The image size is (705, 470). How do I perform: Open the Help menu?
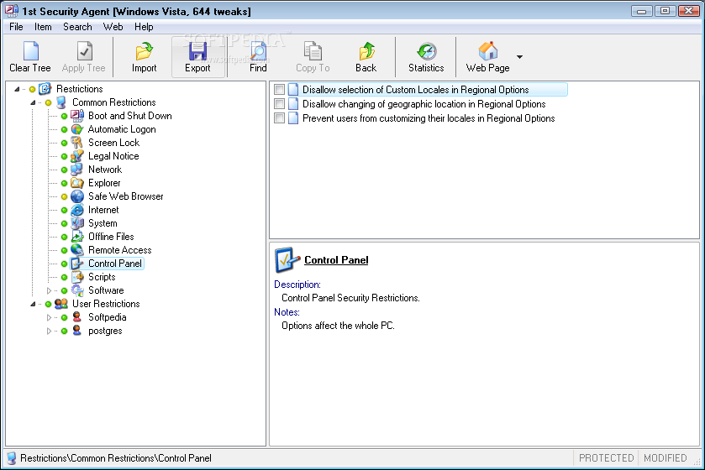coord(144,27)
